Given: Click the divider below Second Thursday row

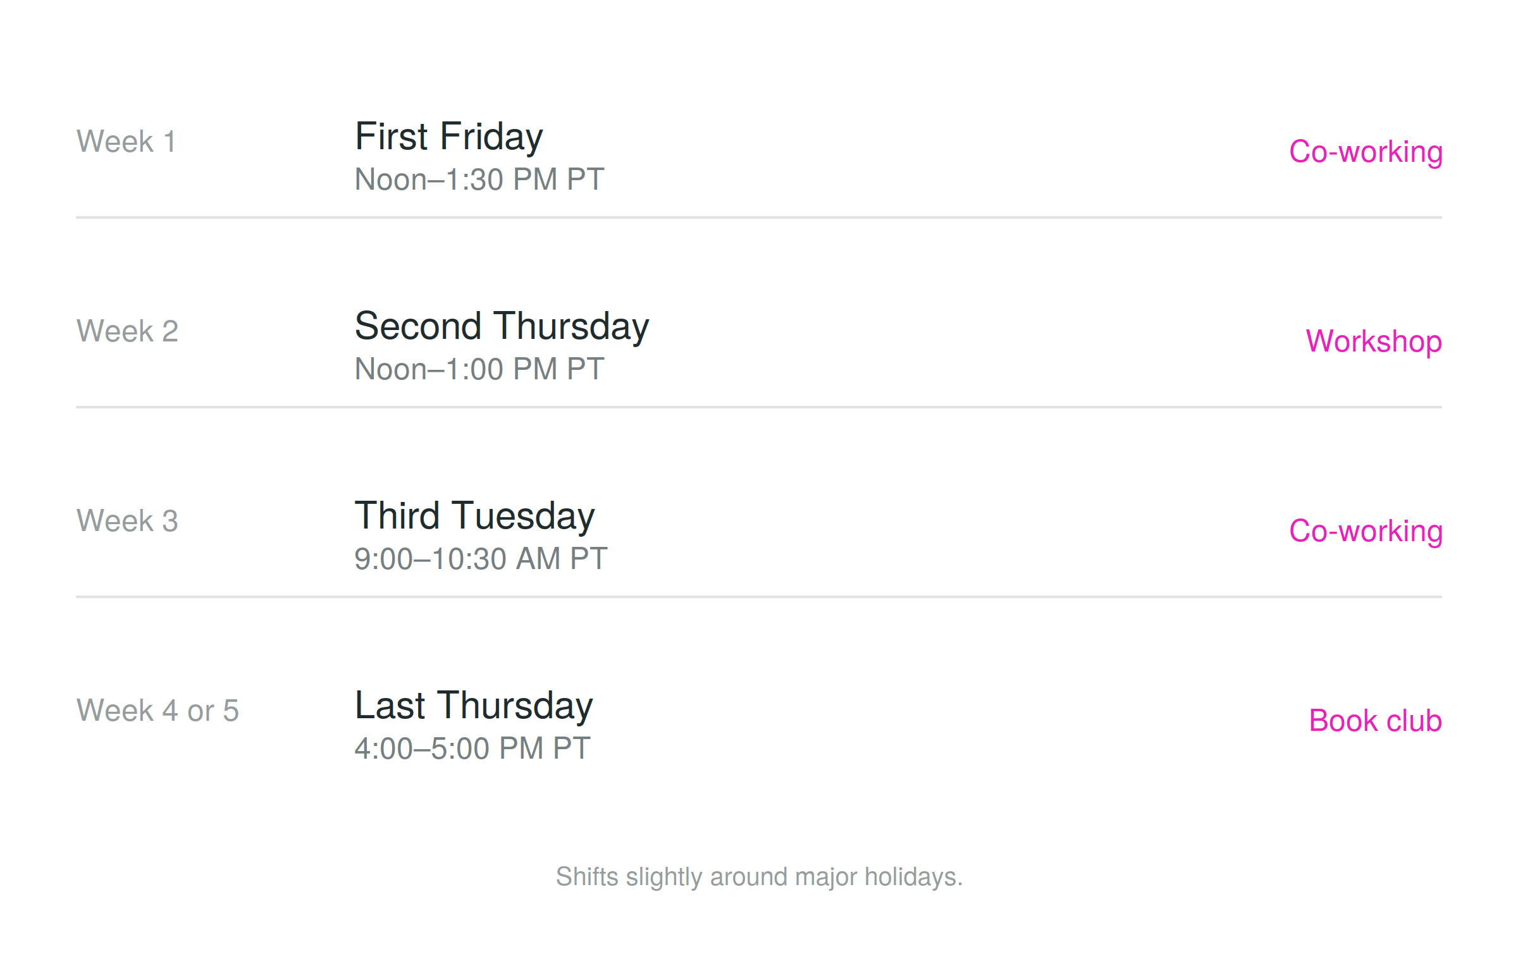Looking at the screenshot, I should point(759,407).
